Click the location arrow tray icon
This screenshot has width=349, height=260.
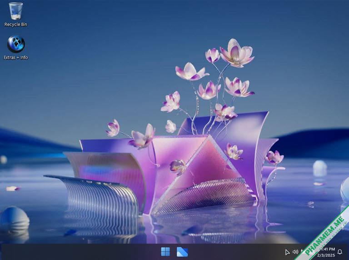(x=287, y=252)
